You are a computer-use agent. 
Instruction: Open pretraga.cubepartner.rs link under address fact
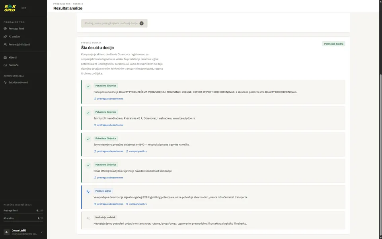109,125
